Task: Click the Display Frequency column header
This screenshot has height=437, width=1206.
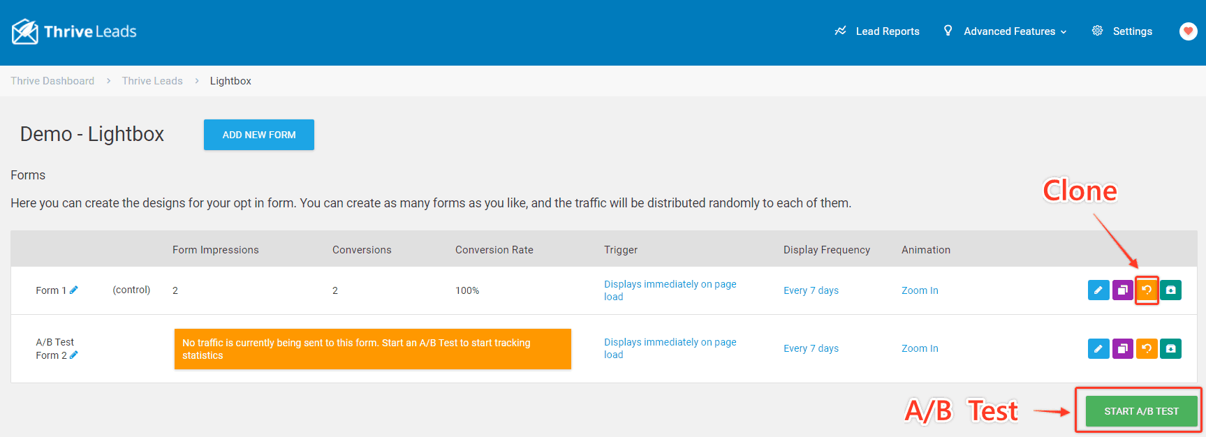Action: (827, 250)
